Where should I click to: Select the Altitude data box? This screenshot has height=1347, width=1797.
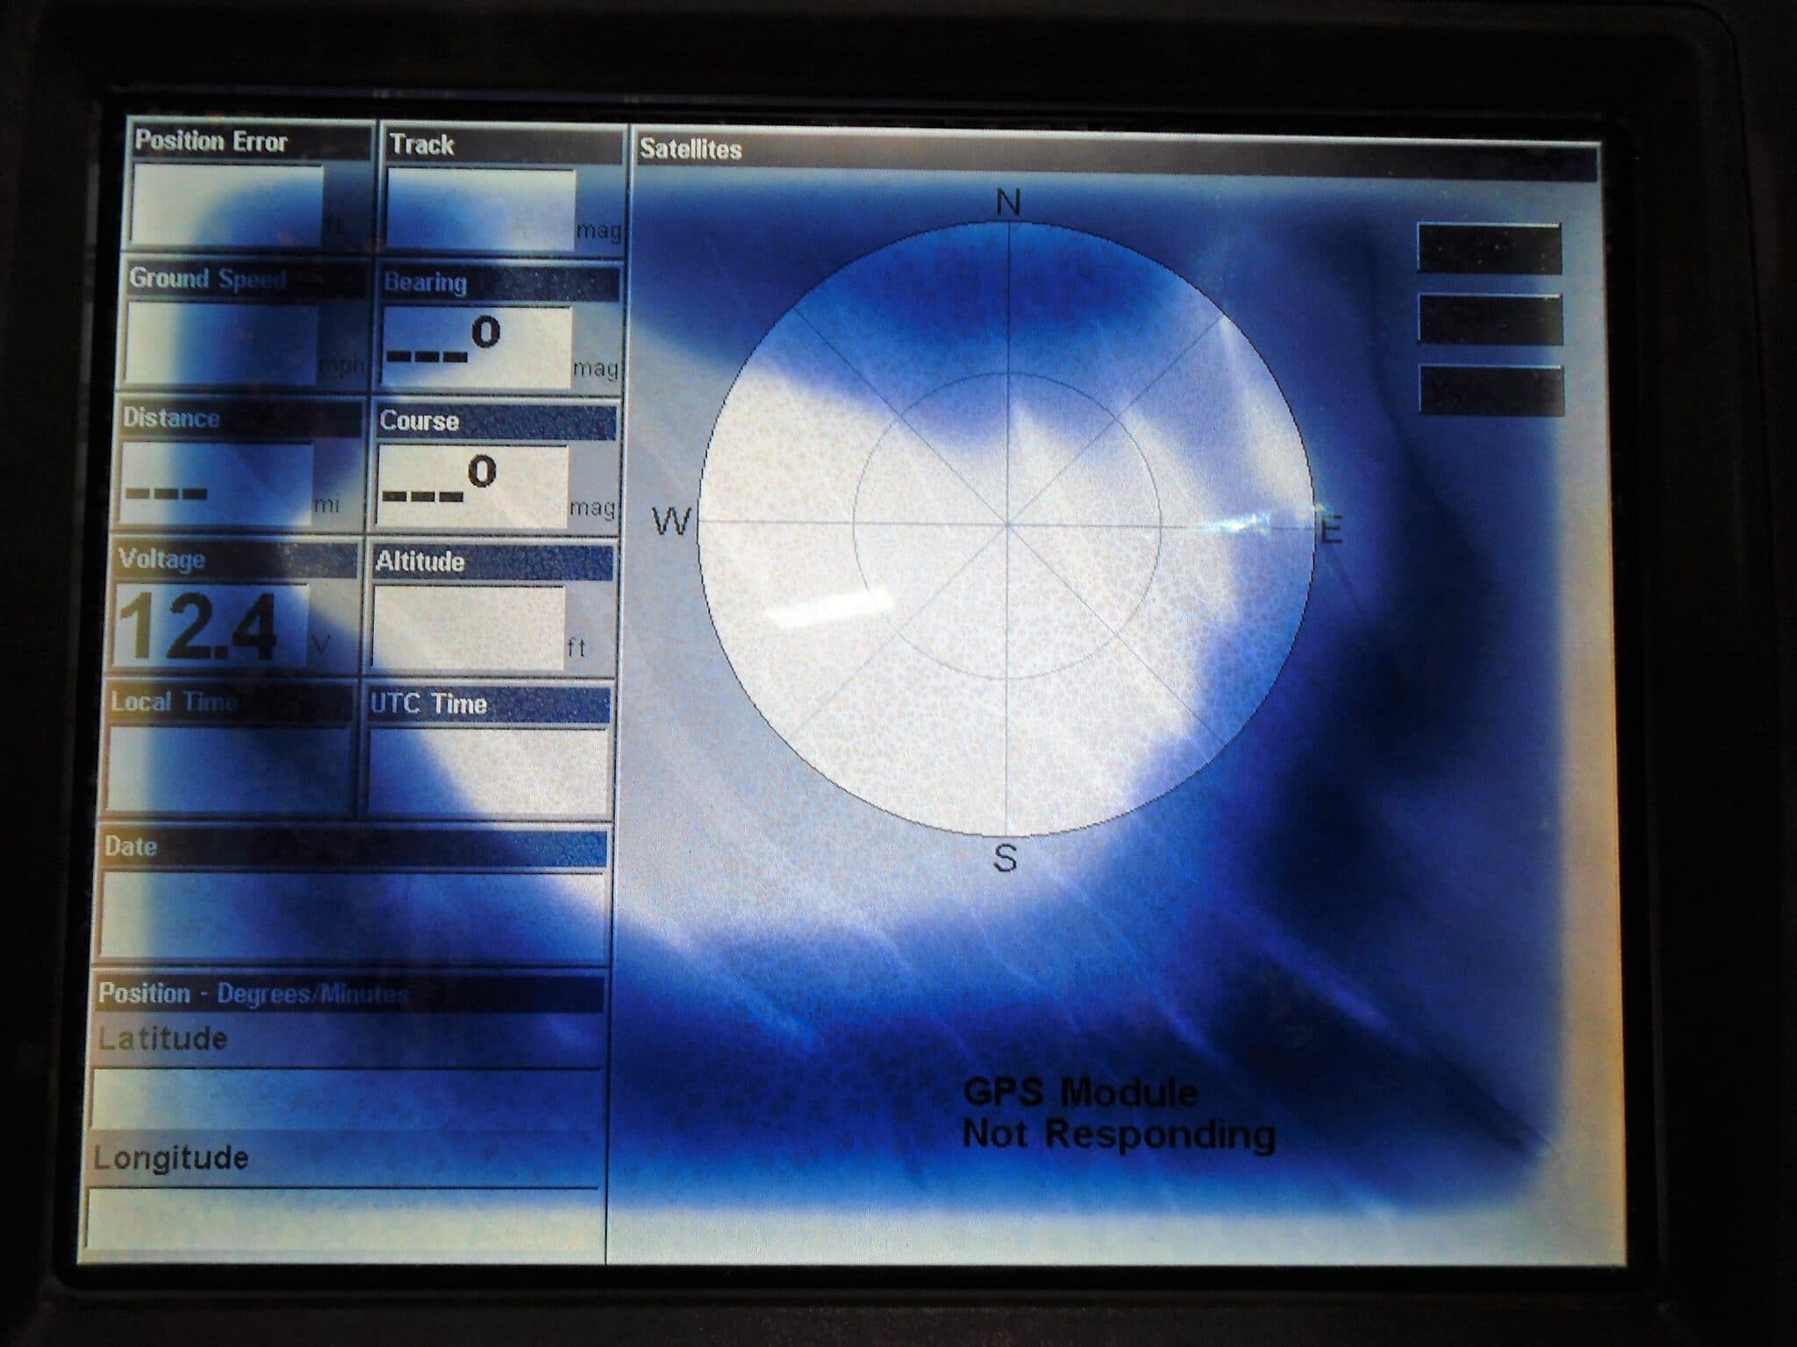point(469,627)
